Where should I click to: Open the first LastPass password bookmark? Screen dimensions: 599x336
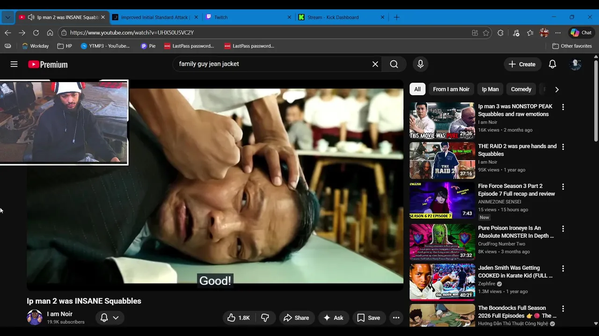click(189, 46)
